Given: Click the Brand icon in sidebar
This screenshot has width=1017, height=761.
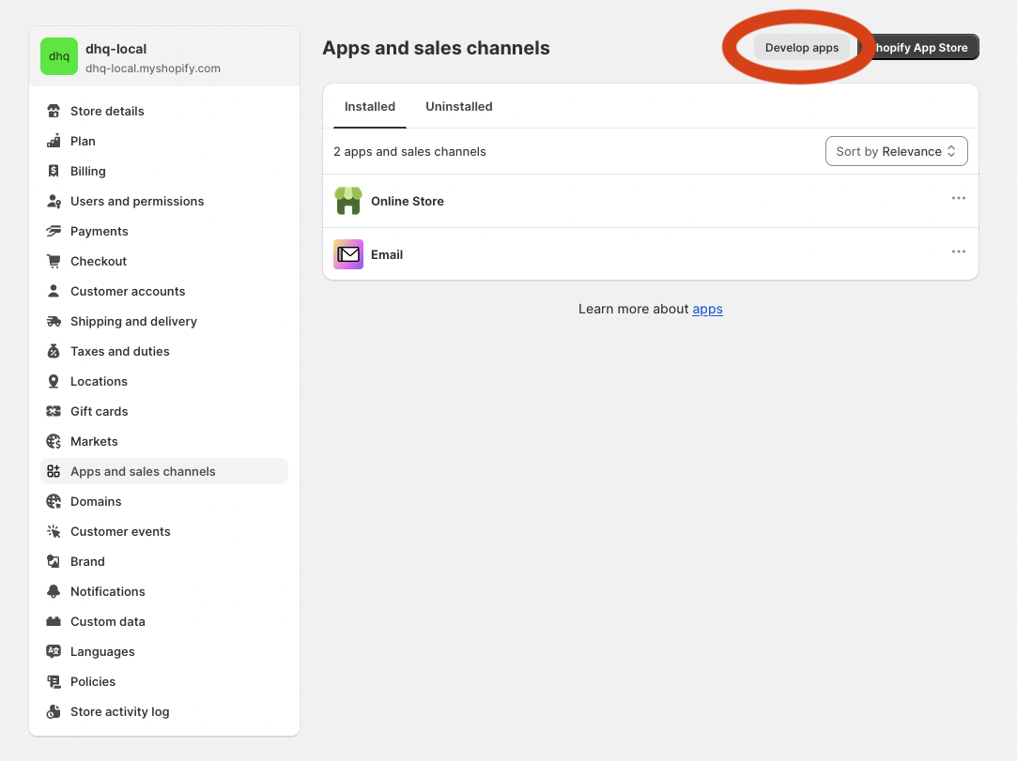Looking at the screenshot, I should coord(54,561).
